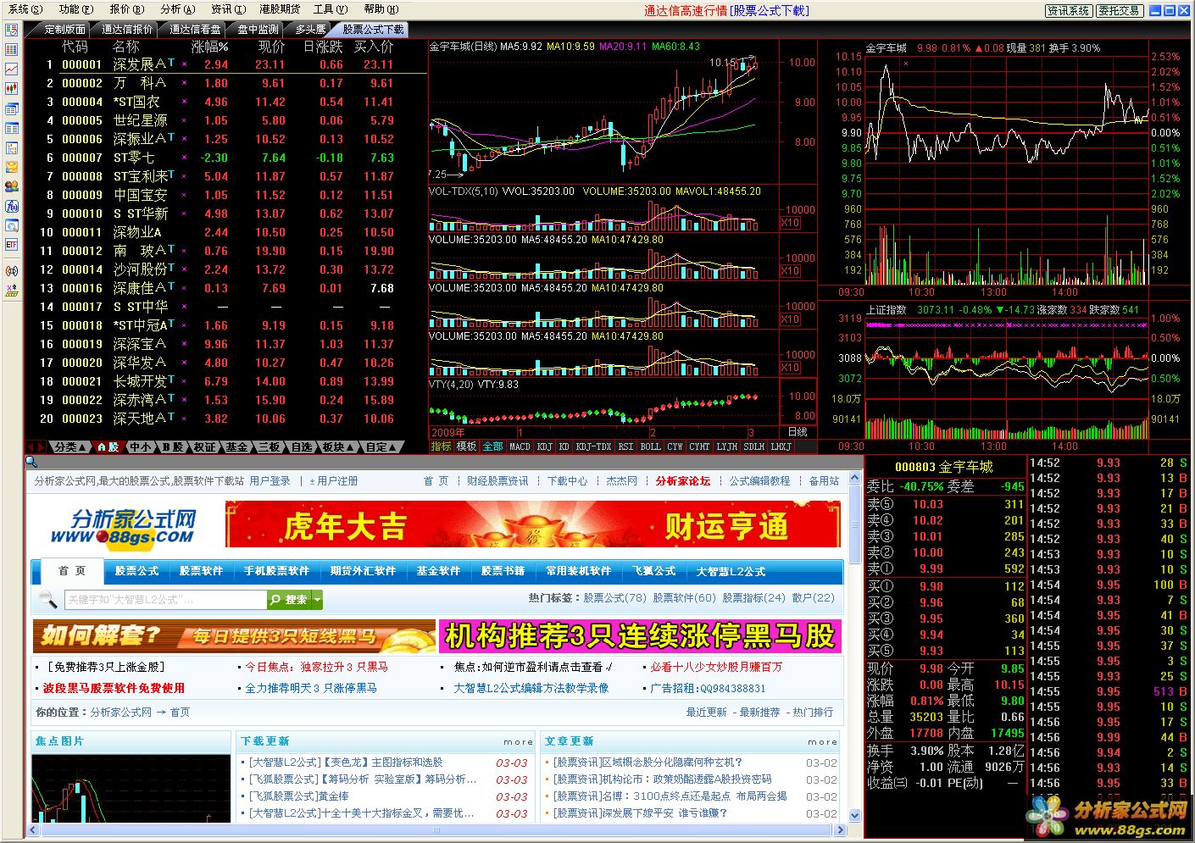Viewport: 1195px width, 843px height.
Task: Sort by the 现价 column header
Action: [x=271, y=47]
